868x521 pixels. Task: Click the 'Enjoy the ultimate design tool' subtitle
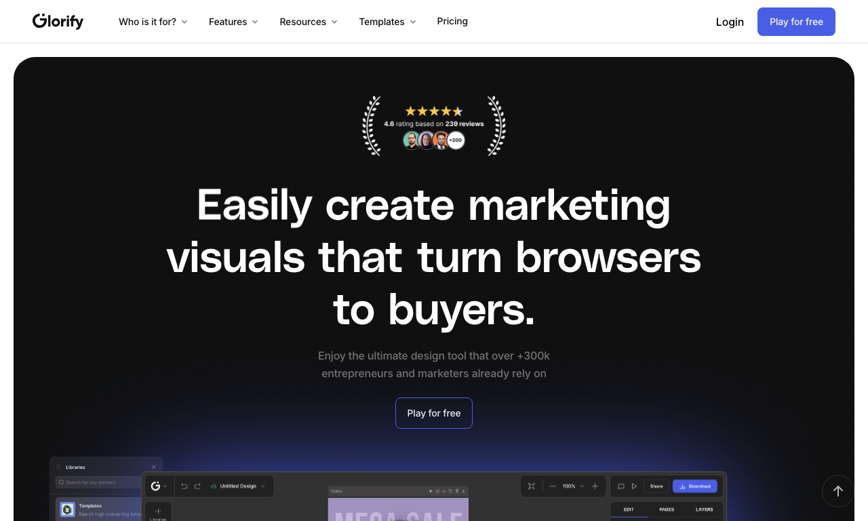pyautogui.click(x=434, y=364)
